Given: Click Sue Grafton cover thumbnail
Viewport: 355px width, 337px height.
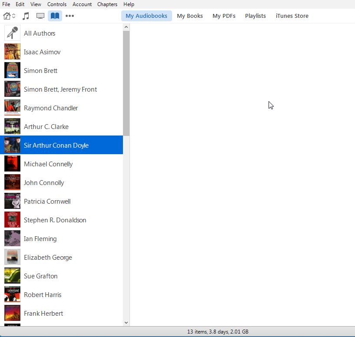Looking at the screenshot, I should pos(12,276).
